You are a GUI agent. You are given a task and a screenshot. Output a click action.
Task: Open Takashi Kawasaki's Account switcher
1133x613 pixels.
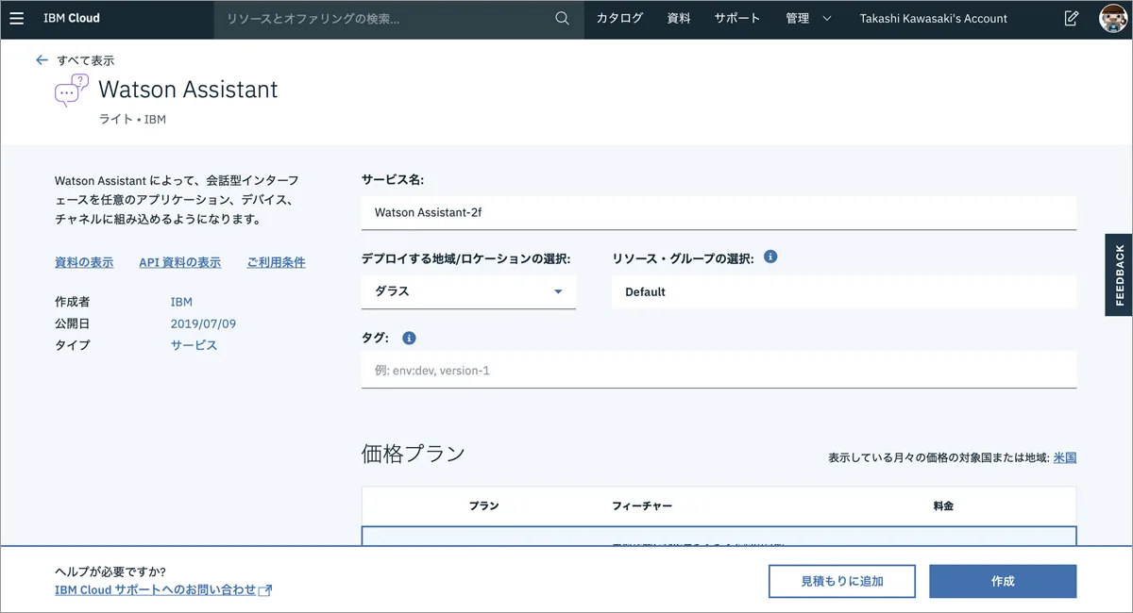(x=933, y=18)
